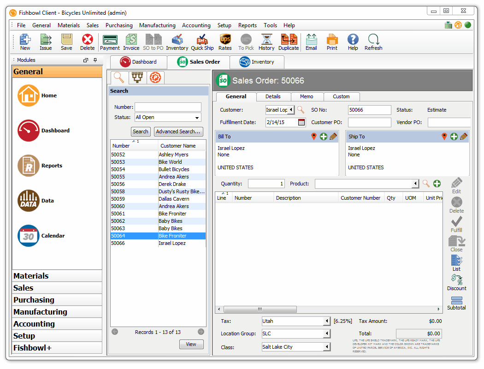Viewport: 484px width, 369px height.
Task: Select order 50066 Israel Lopez row
Action: (158, 244)
